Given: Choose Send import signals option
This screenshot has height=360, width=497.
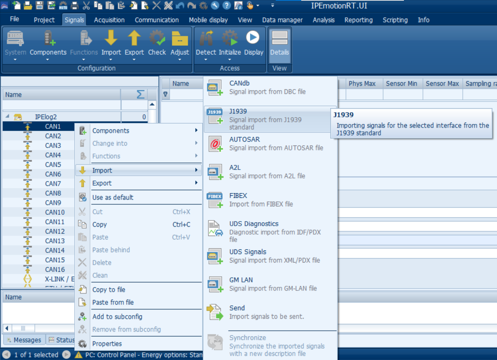Looking at the screenshot, I should click(x=270, y=312).
